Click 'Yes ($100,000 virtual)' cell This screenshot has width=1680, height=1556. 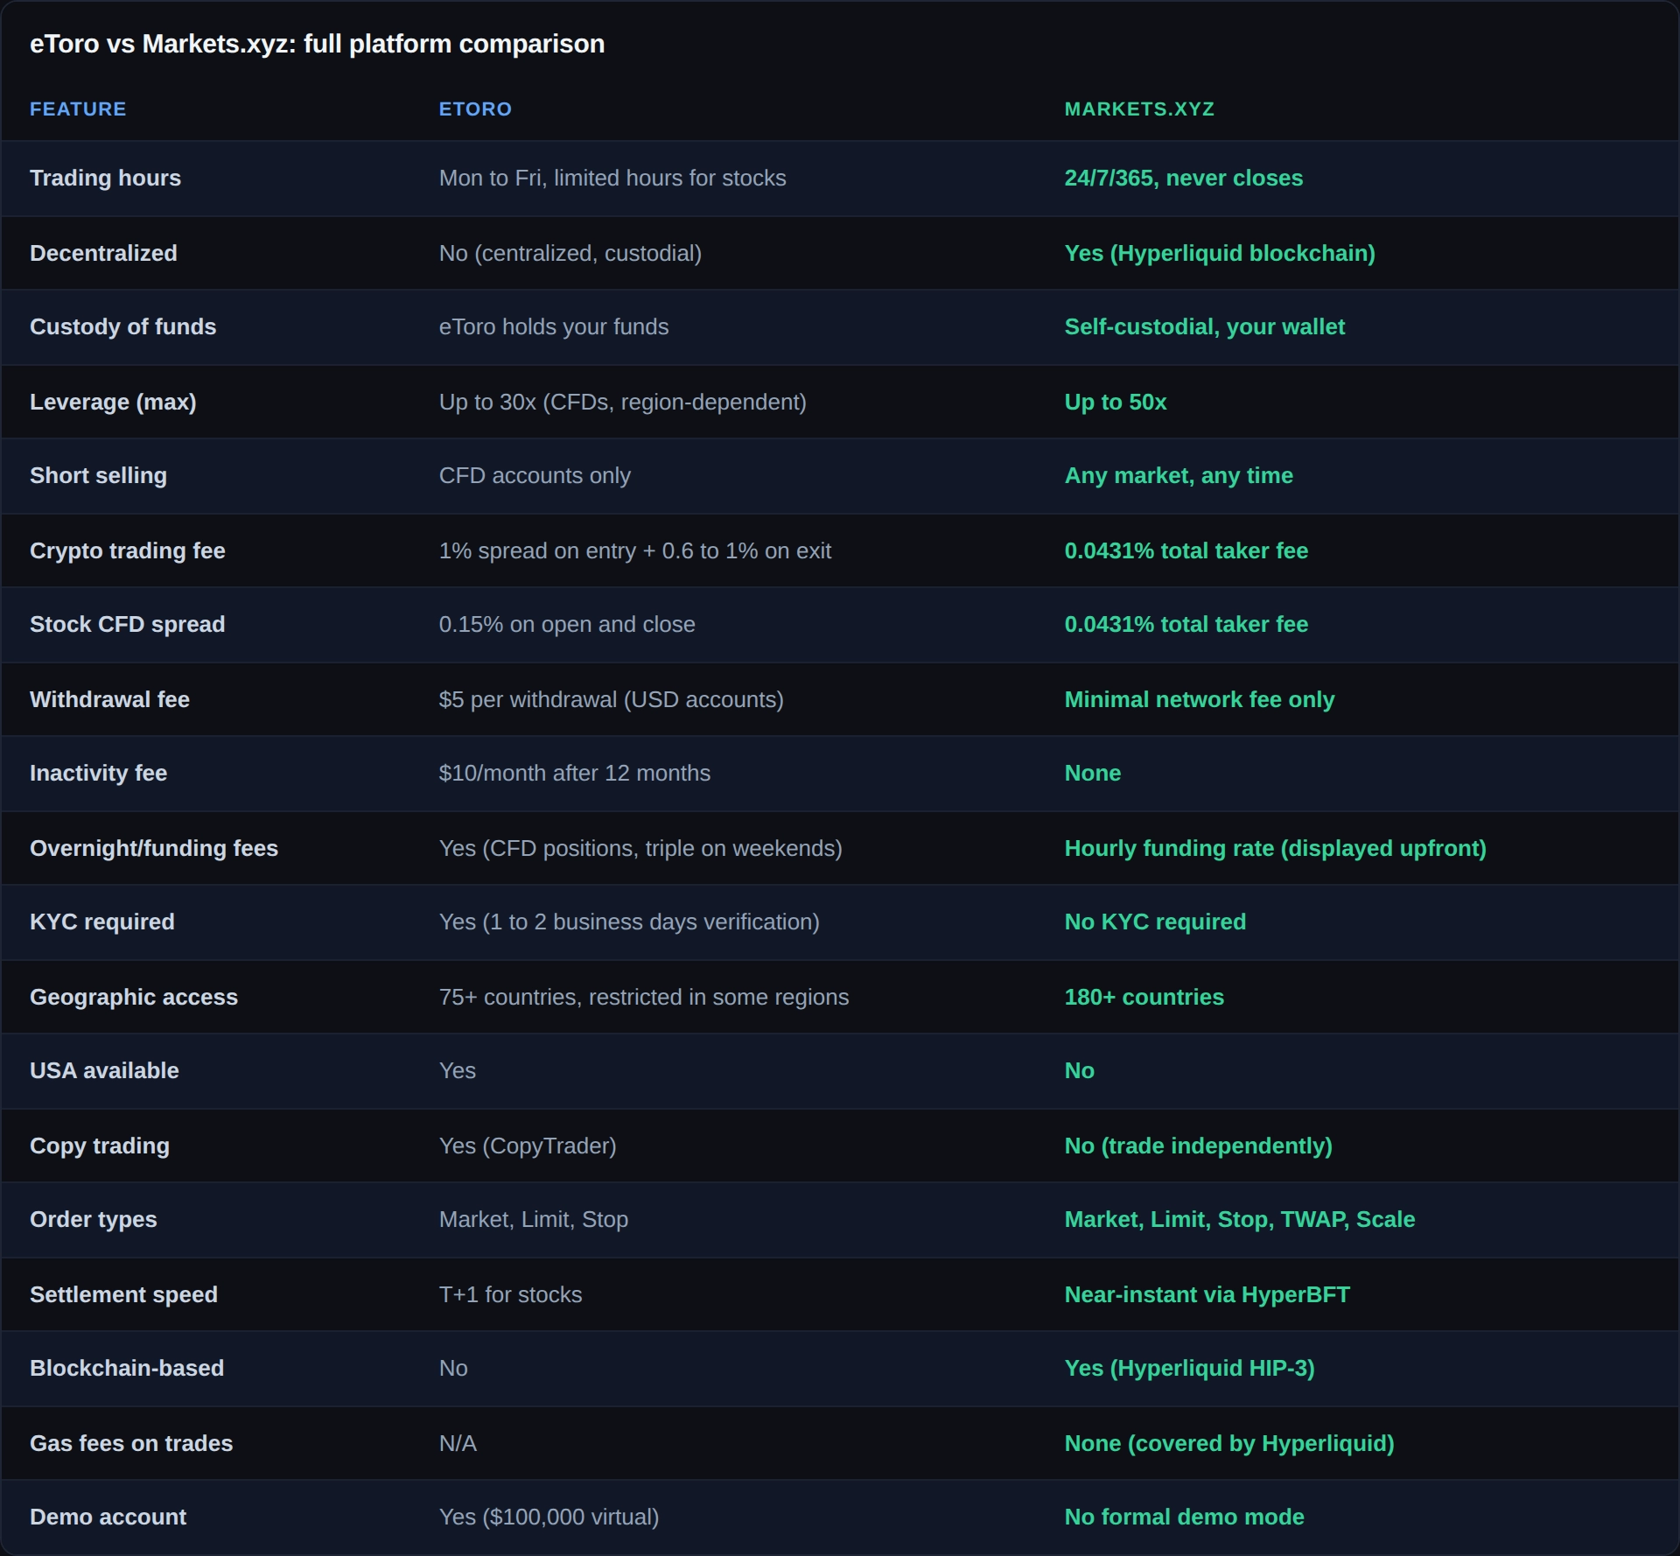coord(549,1517)
